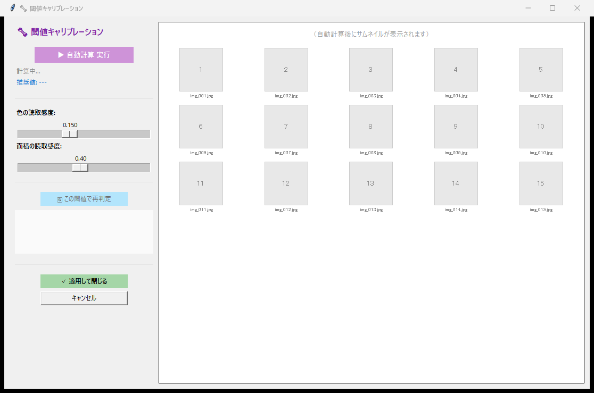Click the この閾値で再判定 button
Image resolution: width=594 pixels, height=393 pixels.
click(84, 199)
